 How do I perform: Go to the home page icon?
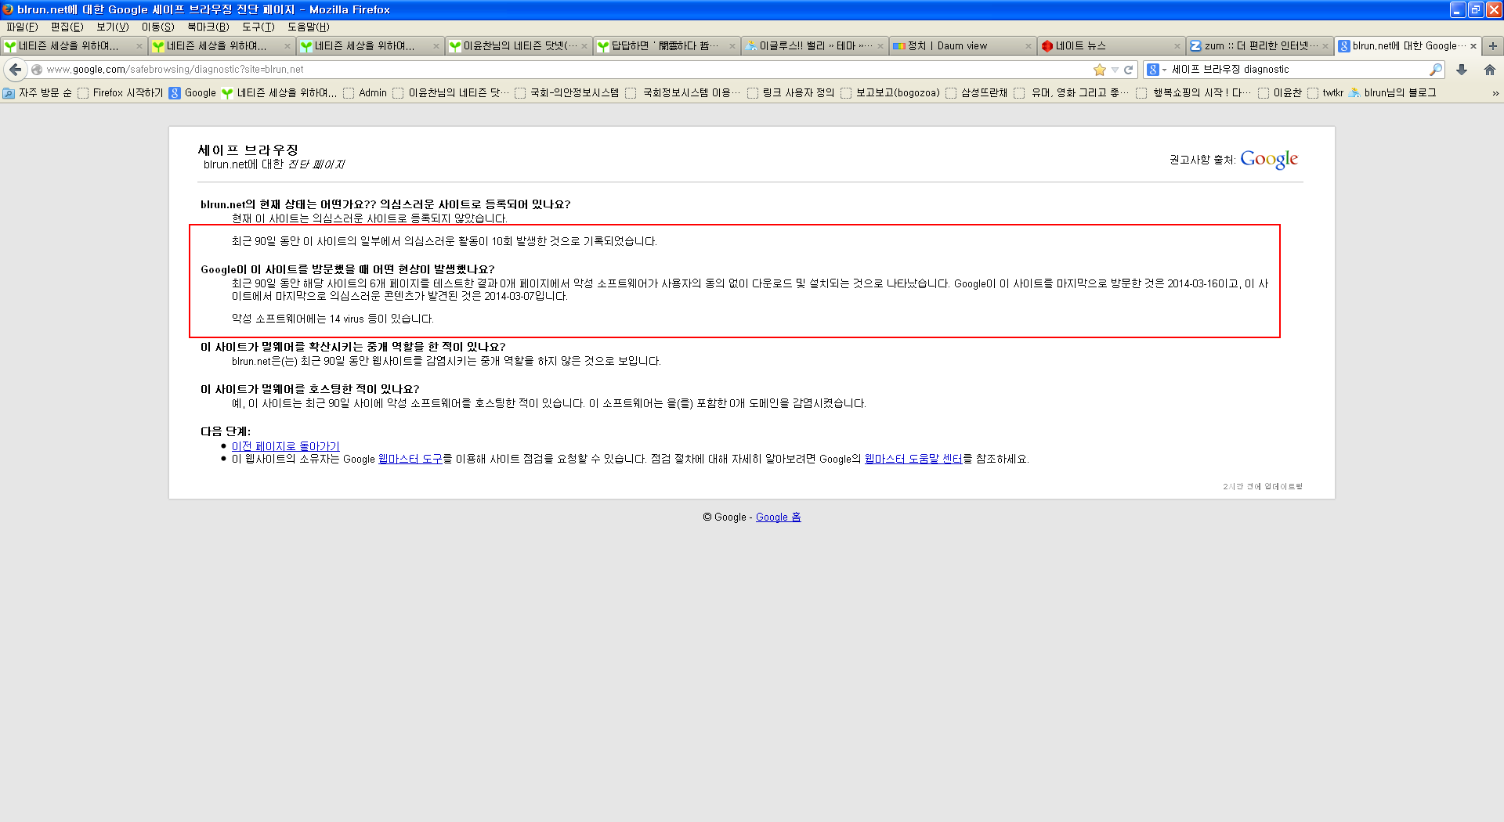[1490, 70]
